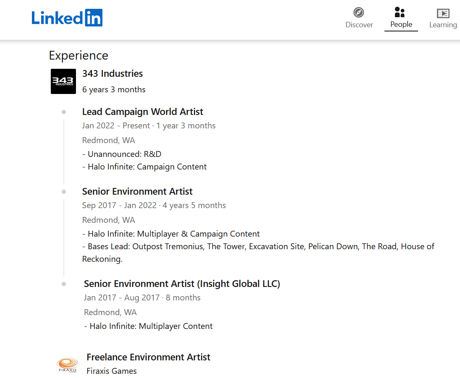Select the Senior Environment Artist title
This screenshot has height=378, width=460.
[137, 191]
